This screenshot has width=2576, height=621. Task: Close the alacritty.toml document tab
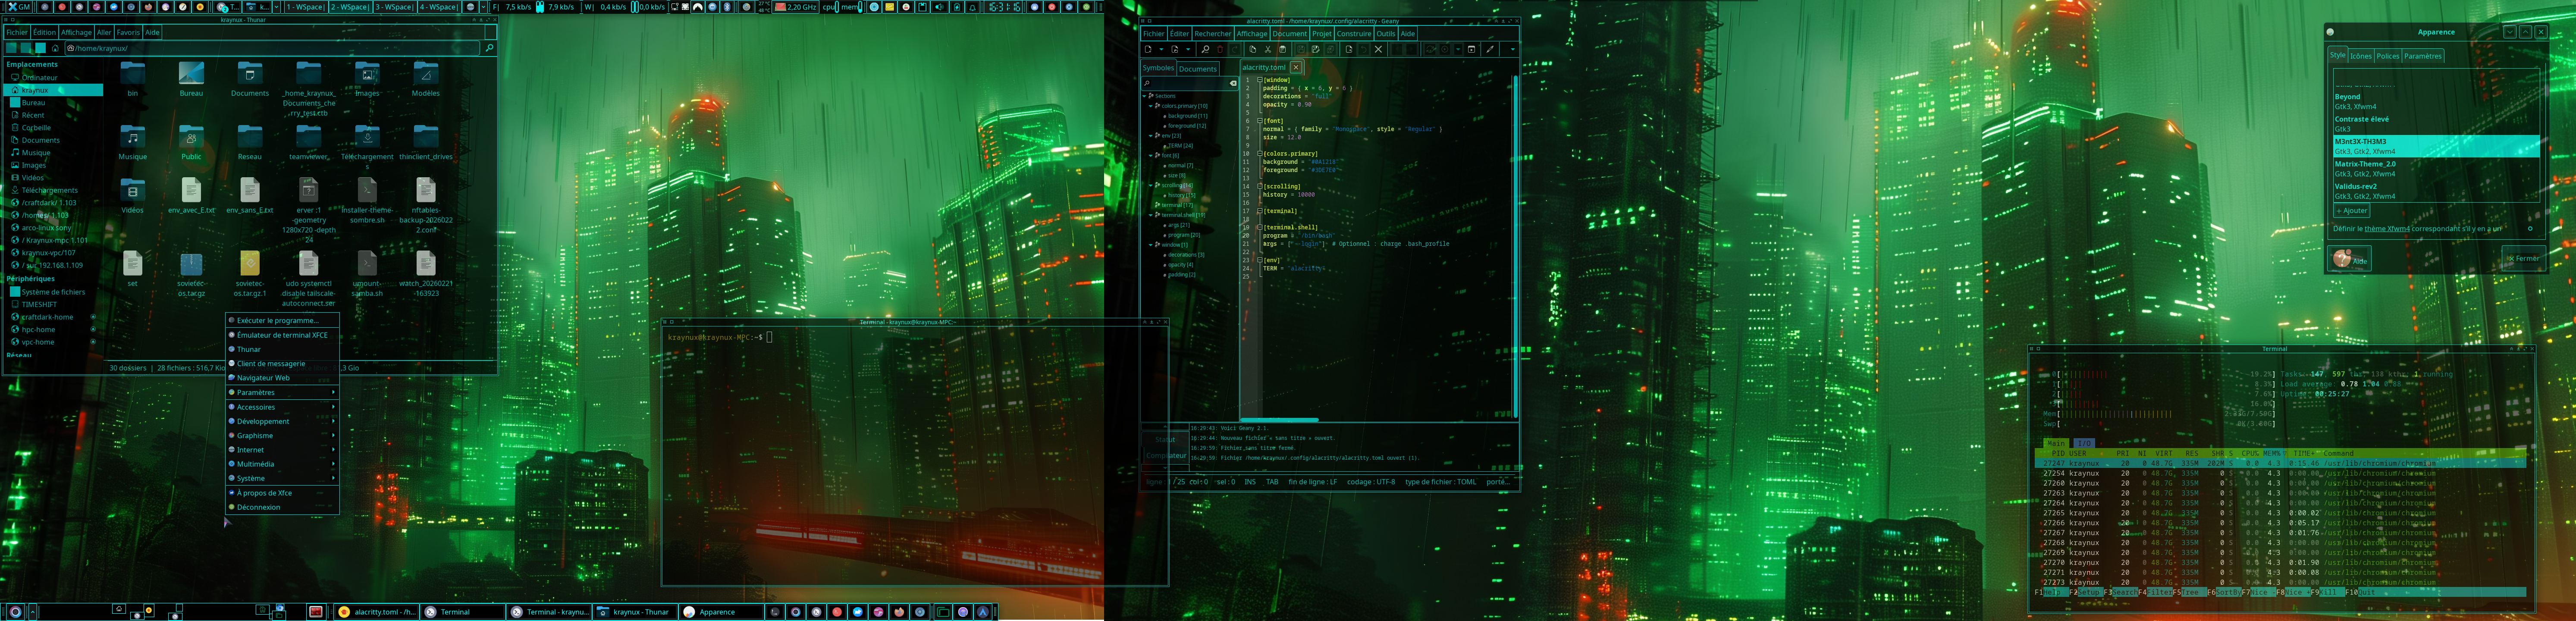[x=1296, y=67]
